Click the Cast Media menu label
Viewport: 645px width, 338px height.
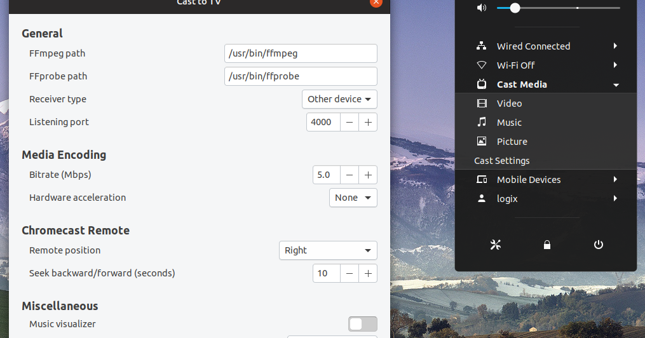click(x=522, y=84)
